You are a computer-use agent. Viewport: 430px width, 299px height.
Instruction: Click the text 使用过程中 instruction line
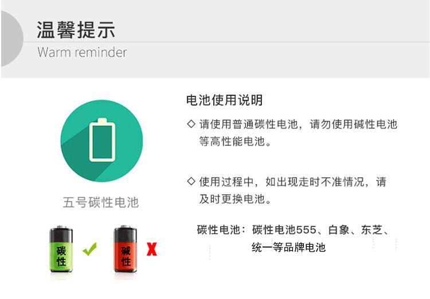click(x=293, y=182)
